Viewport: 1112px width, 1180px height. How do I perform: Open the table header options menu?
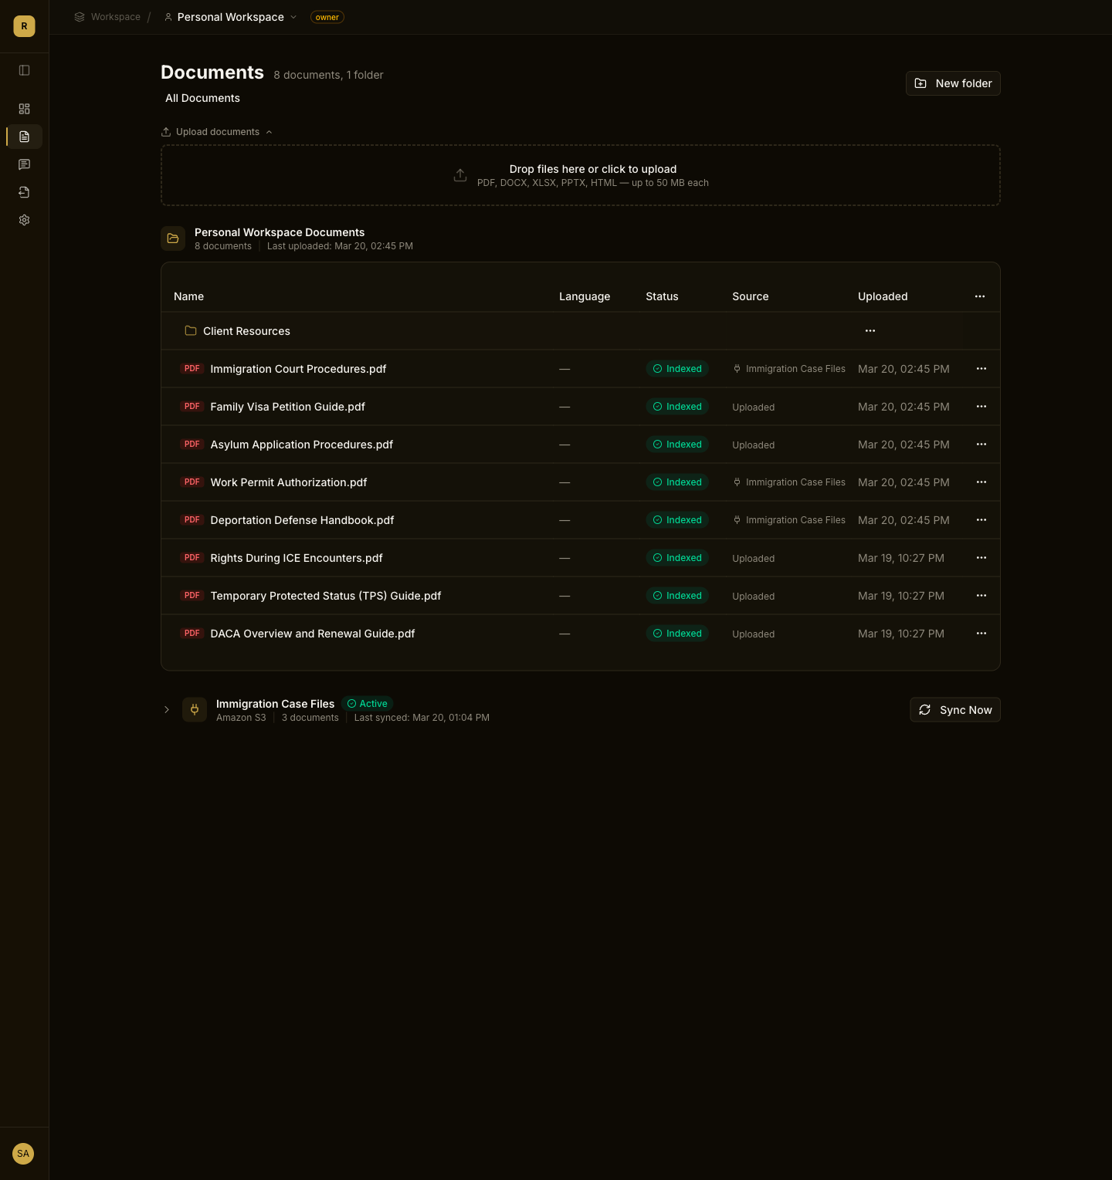(980, 296)
